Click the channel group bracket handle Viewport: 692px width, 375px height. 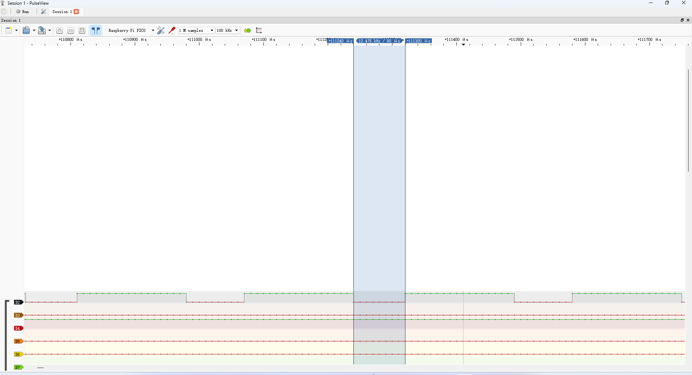click(6, 335)
